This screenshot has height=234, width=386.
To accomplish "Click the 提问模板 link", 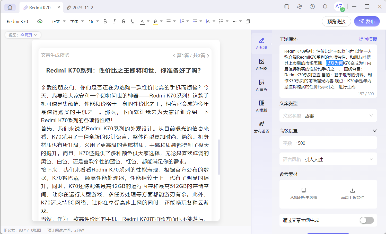I will tap(368, 39).
